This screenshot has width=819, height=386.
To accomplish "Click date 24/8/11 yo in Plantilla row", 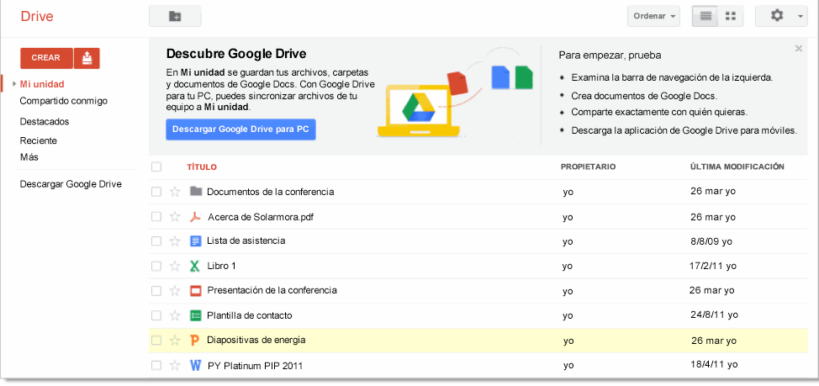I will coord(714,315).
